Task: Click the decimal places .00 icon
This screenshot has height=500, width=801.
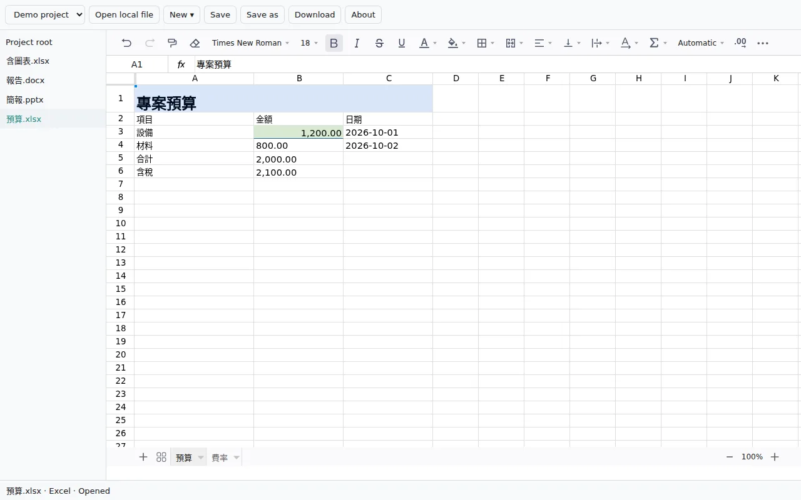Action: (740, 43)
